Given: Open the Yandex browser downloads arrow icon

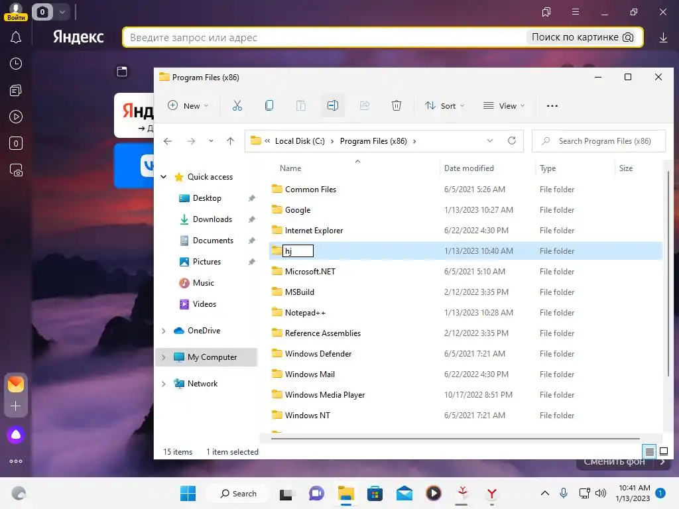Looking at the screenshot, I should (x=663, y=38).
